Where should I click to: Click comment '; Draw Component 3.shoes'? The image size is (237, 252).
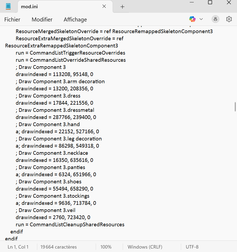pos(49,182)
